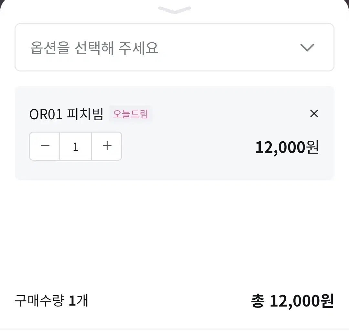The height and width of the screenshot is (335, 349).
Task: Click the dropdown chevron arrow icon
Action: [x=307, y=48]
